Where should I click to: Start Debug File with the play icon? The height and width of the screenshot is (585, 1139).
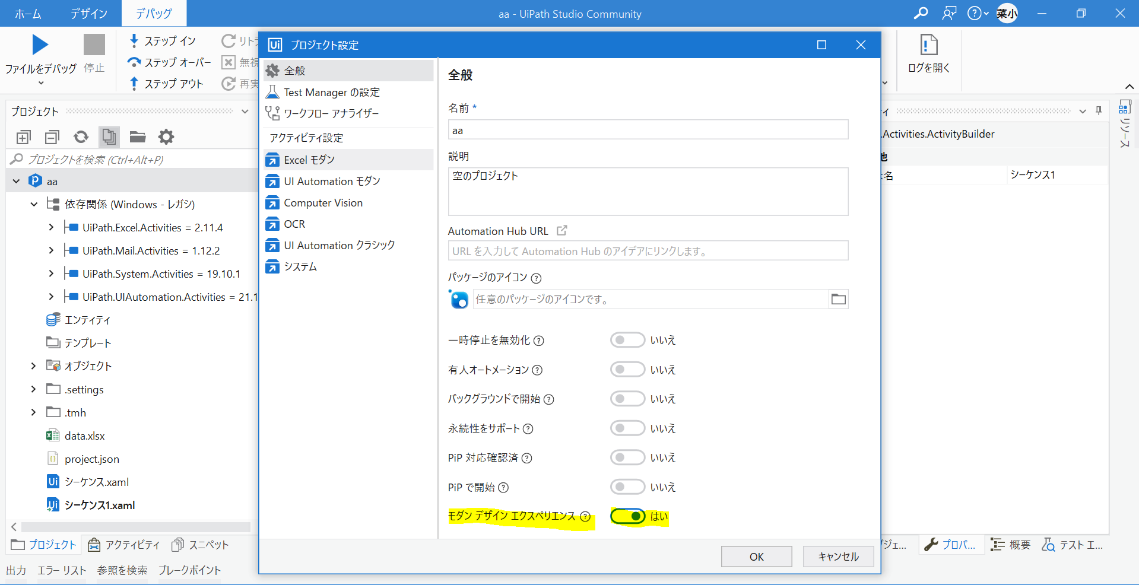pyautogui.click(x=40, y=44)
